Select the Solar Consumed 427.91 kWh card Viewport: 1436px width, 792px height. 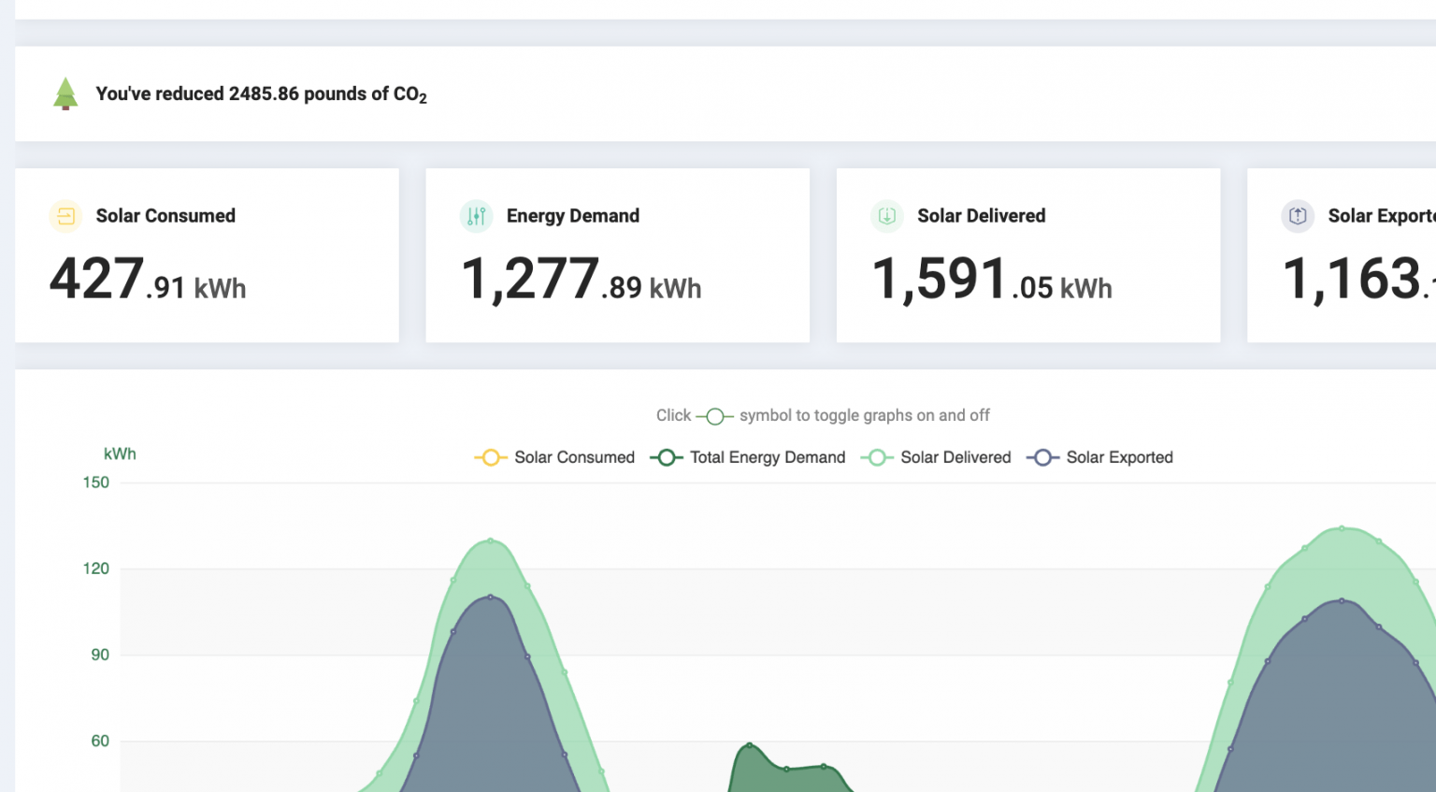pos(207,255)
